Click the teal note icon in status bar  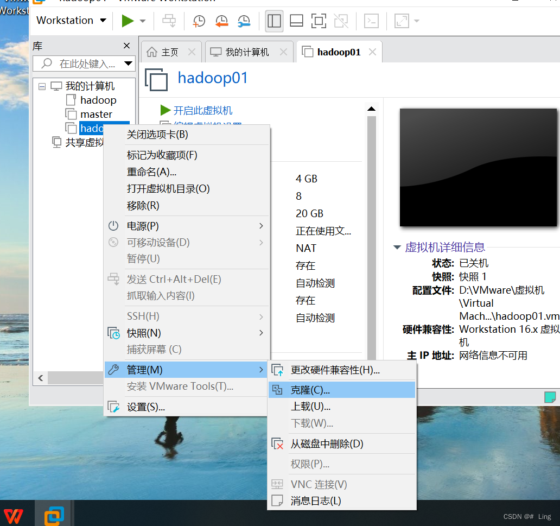coord(550,397)
